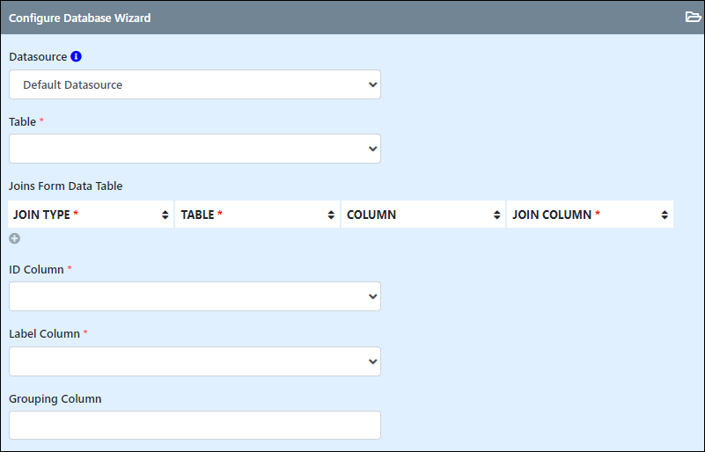This screenshot has width=705, height=452.
Task: Click the COLUMN header label text
Action: coord(371,215)
